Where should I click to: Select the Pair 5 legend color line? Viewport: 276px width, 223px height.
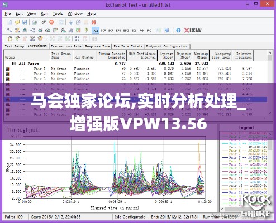pyautogui.click(x=225, y=147)
